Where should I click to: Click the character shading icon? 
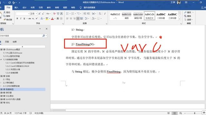click(x=58, y=19)
